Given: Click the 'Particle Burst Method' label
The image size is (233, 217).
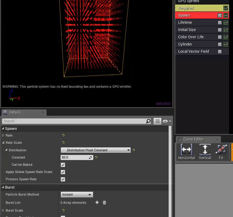Looking at the screenshot, I should tap(22, 195).
